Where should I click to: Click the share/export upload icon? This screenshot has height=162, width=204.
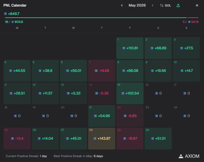(x=178, y=5)
